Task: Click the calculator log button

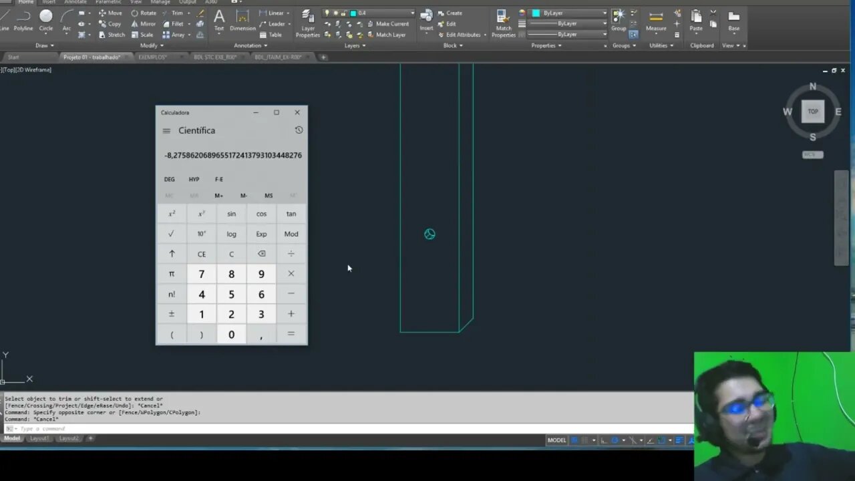Action: 231,234
